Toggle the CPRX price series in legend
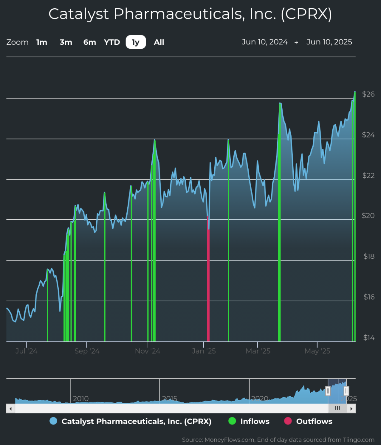 pos(131,421)
